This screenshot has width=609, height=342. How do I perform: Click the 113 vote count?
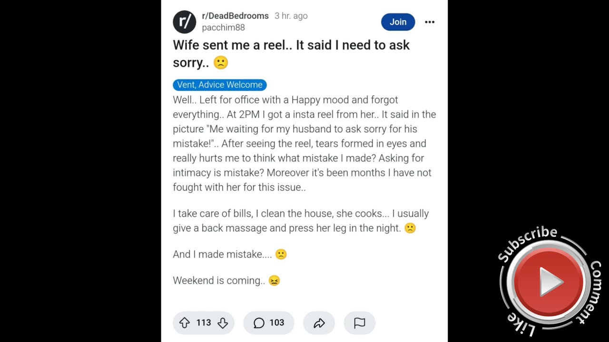coord(204,323)
